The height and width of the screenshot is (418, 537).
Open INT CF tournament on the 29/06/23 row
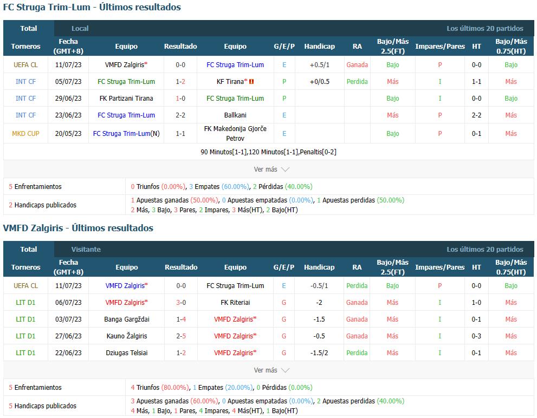click(x=25, y=98)
